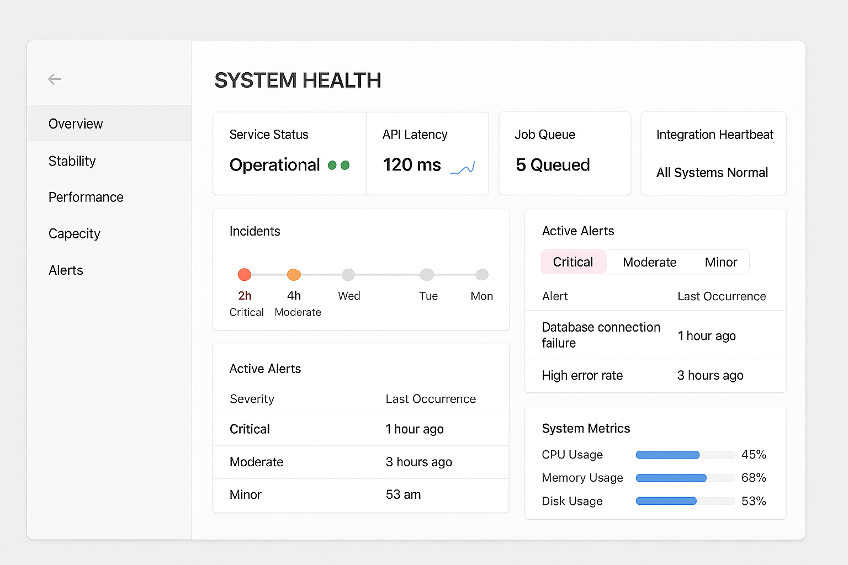
Task: Open the Stability section
Action: tap(72, 161)
